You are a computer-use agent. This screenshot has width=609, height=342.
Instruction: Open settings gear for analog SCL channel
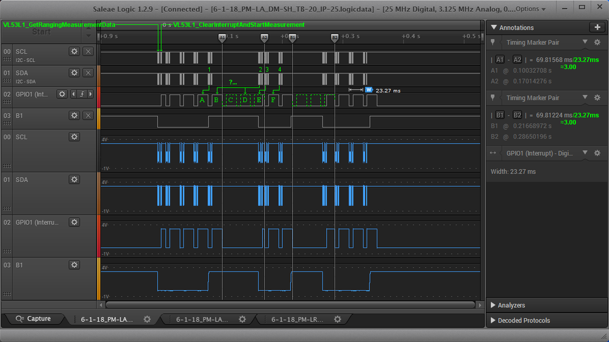(74, 137)
